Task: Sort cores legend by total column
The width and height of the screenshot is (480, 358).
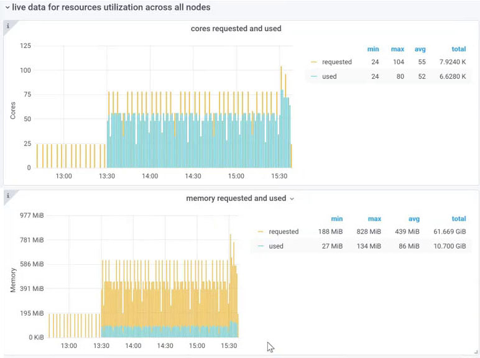Action: click(x=458, y=49)
